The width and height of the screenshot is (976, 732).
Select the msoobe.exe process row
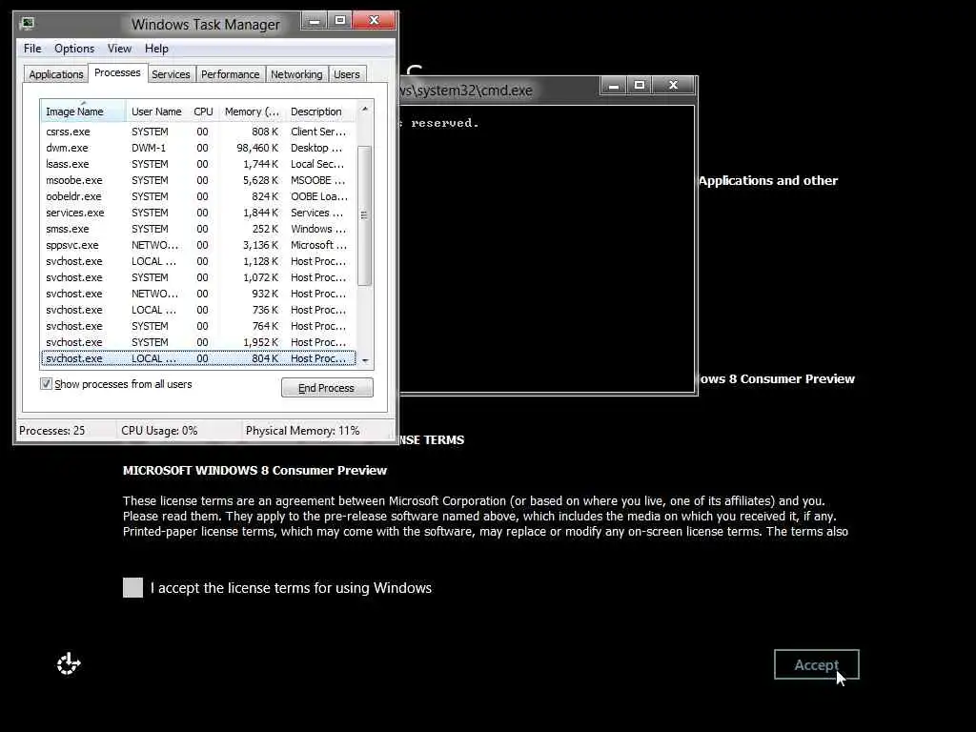click(x=198, y=180)
